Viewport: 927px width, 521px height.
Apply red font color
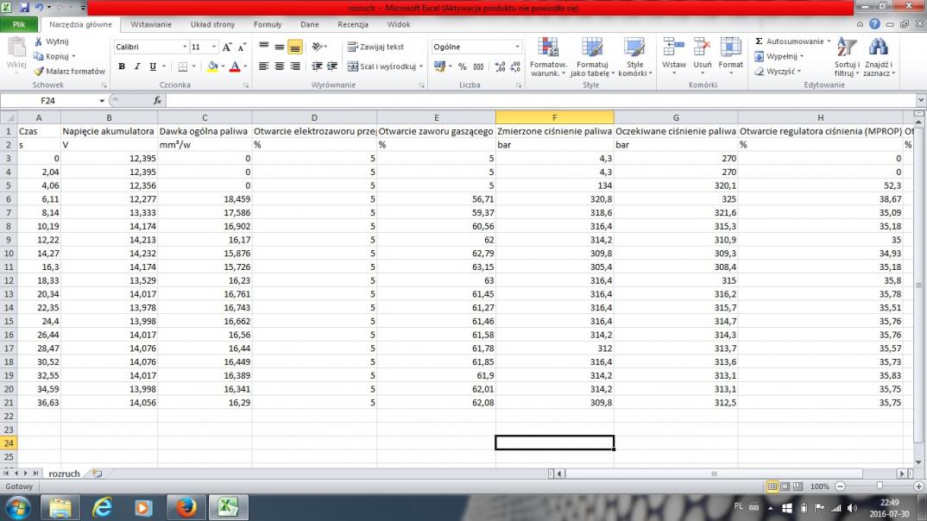point(235,66)
